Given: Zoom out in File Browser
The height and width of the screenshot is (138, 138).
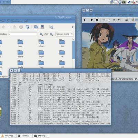Looking at the screenshot, I should 41,34.
